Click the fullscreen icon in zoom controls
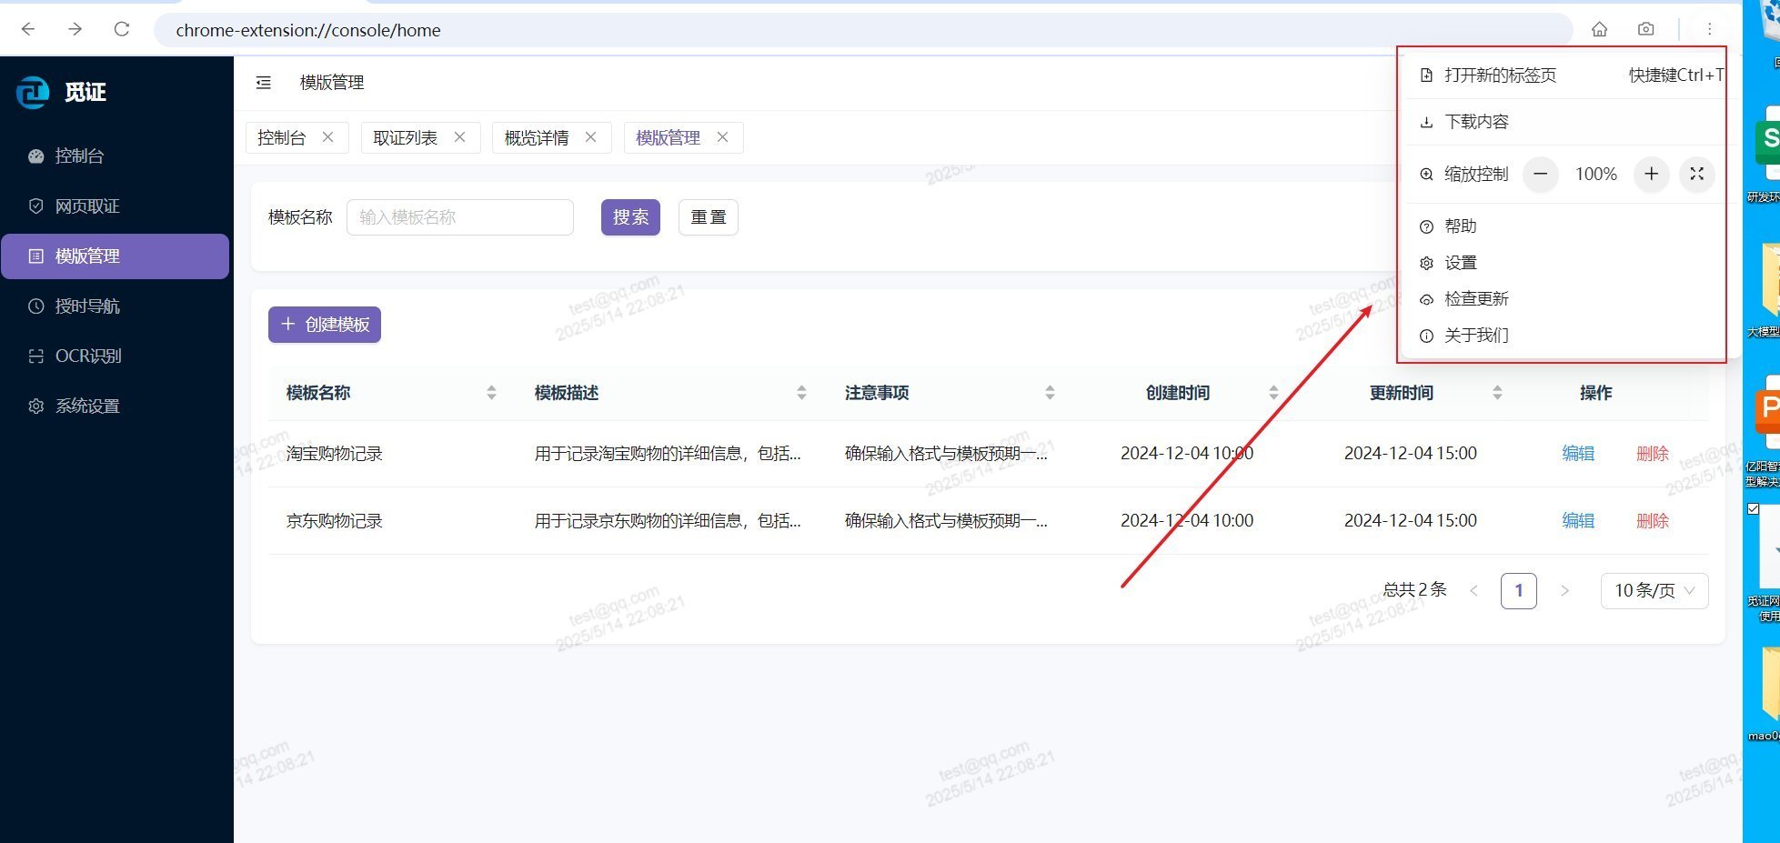The image size is (1780, 843). (1696, 174)
